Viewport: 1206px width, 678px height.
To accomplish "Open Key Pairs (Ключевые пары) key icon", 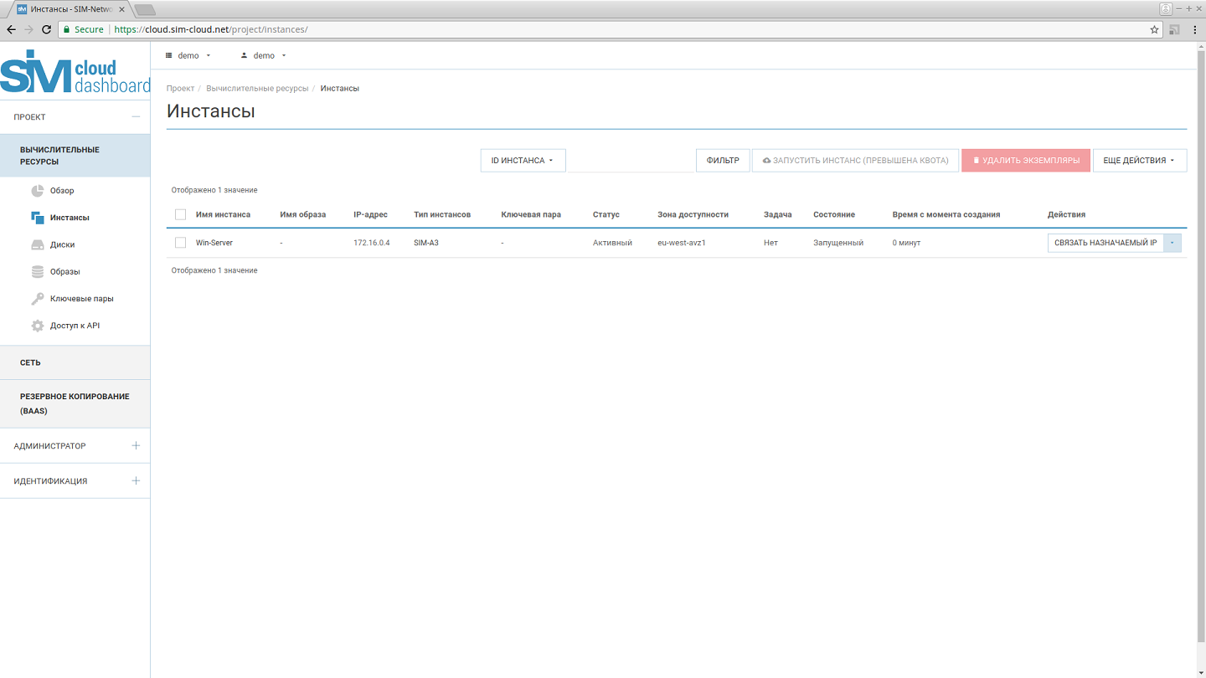I will coord(37,299).
